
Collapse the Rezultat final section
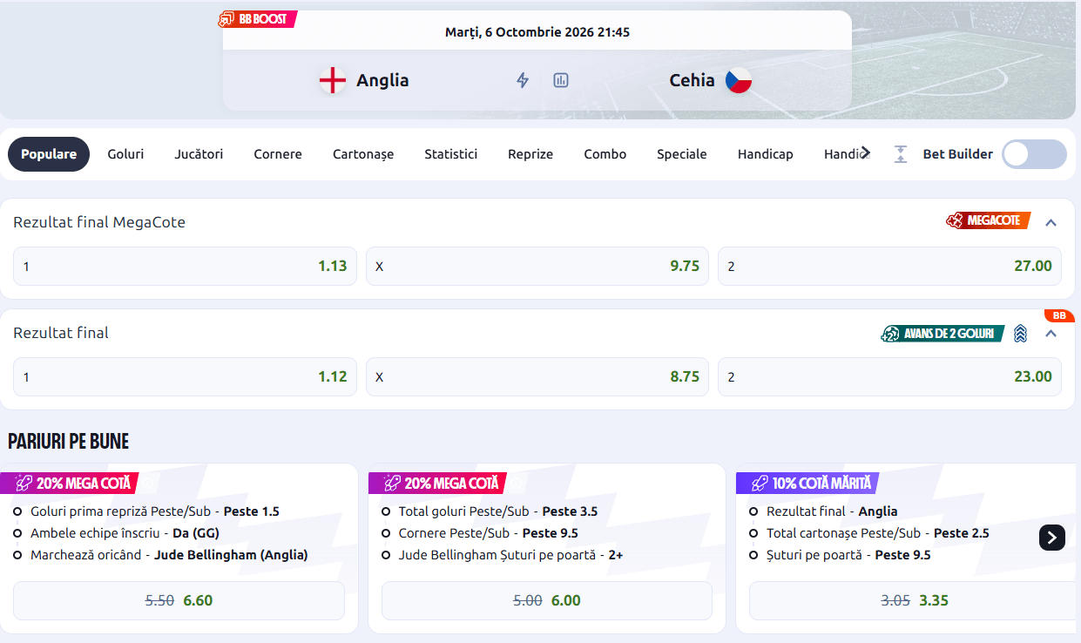pos(1051,334)
